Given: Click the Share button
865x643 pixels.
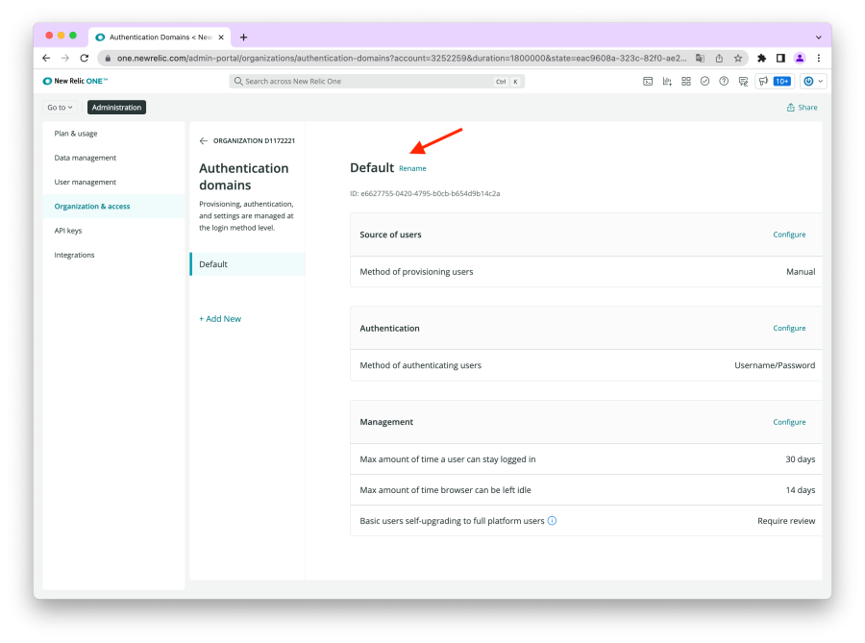Looking at the screenshot, I should pos(802,108).
